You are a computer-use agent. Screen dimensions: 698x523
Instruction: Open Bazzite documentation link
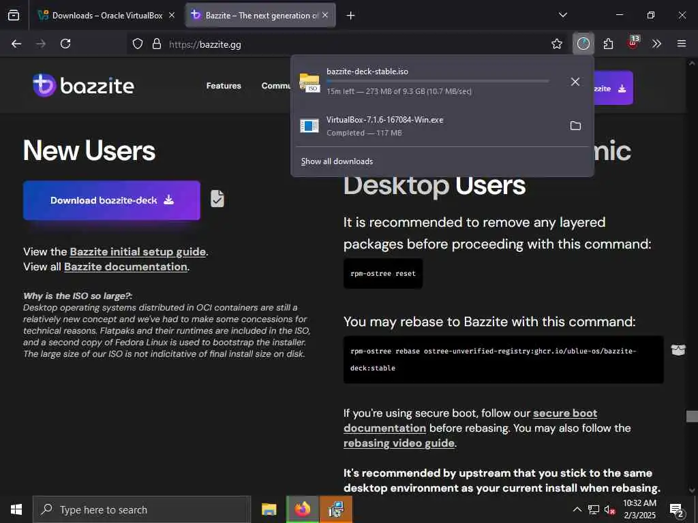pyautogui.click(x=125, y=267)
